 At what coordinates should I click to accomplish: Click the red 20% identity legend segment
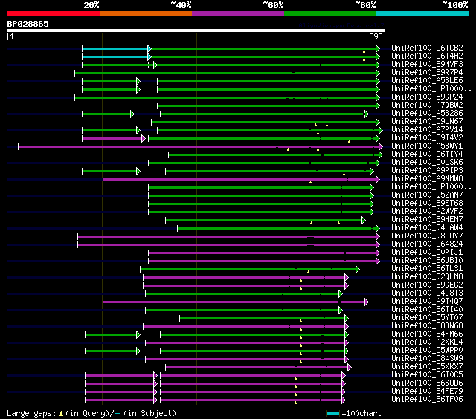(x=54, y=13)
